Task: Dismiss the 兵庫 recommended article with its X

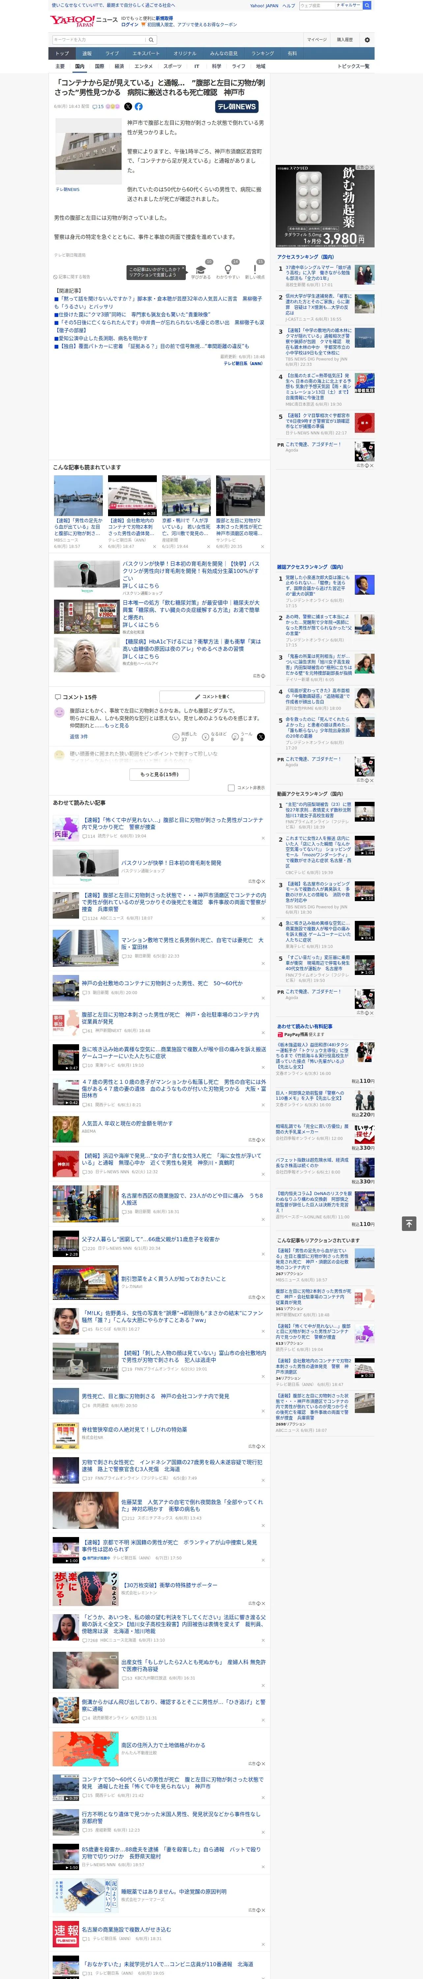Action: click(263, 837)
